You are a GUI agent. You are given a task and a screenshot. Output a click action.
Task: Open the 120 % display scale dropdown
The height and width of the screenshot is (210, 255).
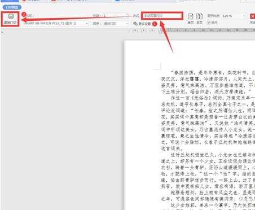234,16
